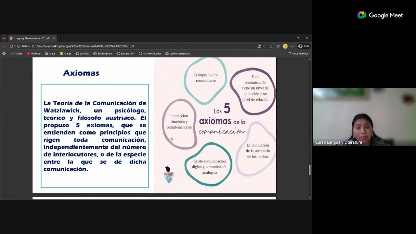Open the Express VPN bookmark
Viewport: 416px width, 234px height.
125,54
